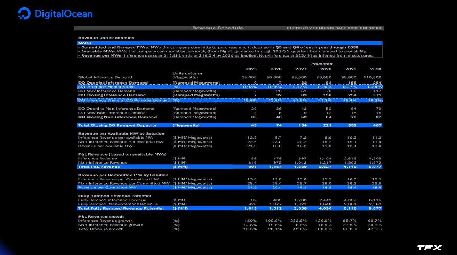Image resolution: width=457 pixels, height=255 pixels.
Task: Select the 'Inference Revenue growth' row label
Action: [x=105, y=221]
